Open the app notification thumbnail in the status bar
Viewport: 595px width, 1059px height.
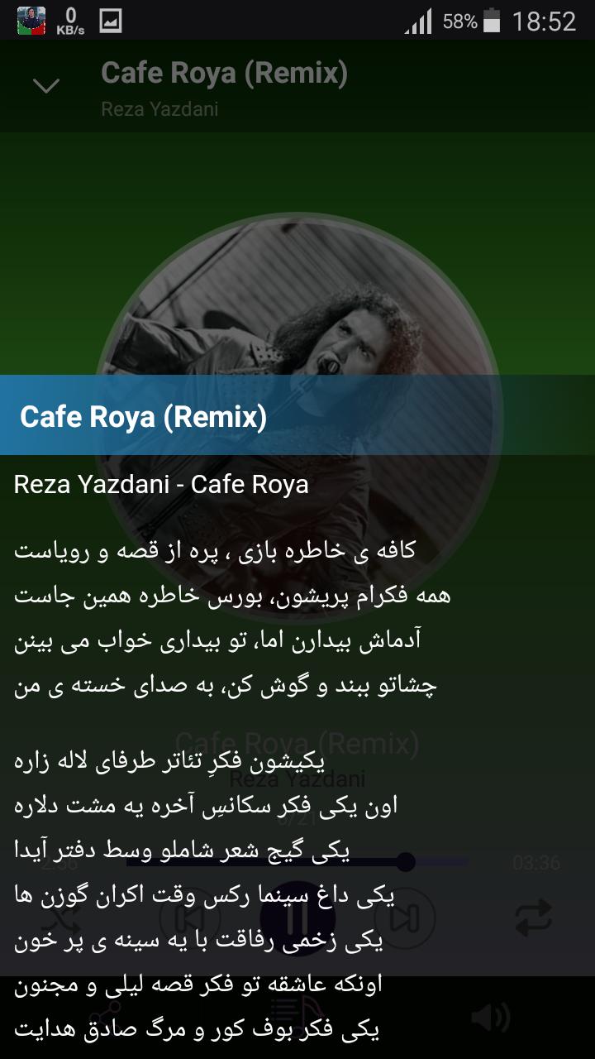tap(31, 21)
